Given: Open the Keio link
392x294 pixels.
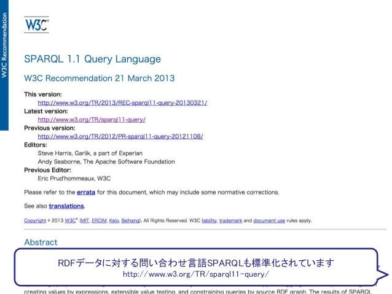Looking at the screenshot, I should point(114,220).
